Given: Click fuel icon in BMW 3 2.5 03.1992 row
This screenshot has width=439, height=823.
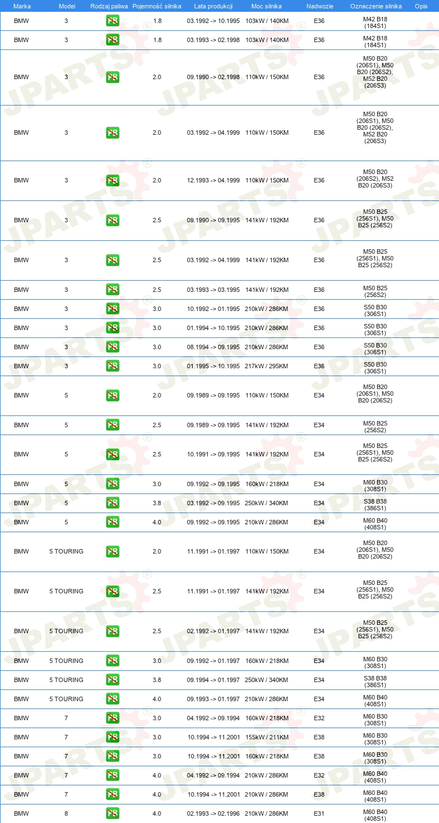Looking at the screenshot, I should (112, 260).
